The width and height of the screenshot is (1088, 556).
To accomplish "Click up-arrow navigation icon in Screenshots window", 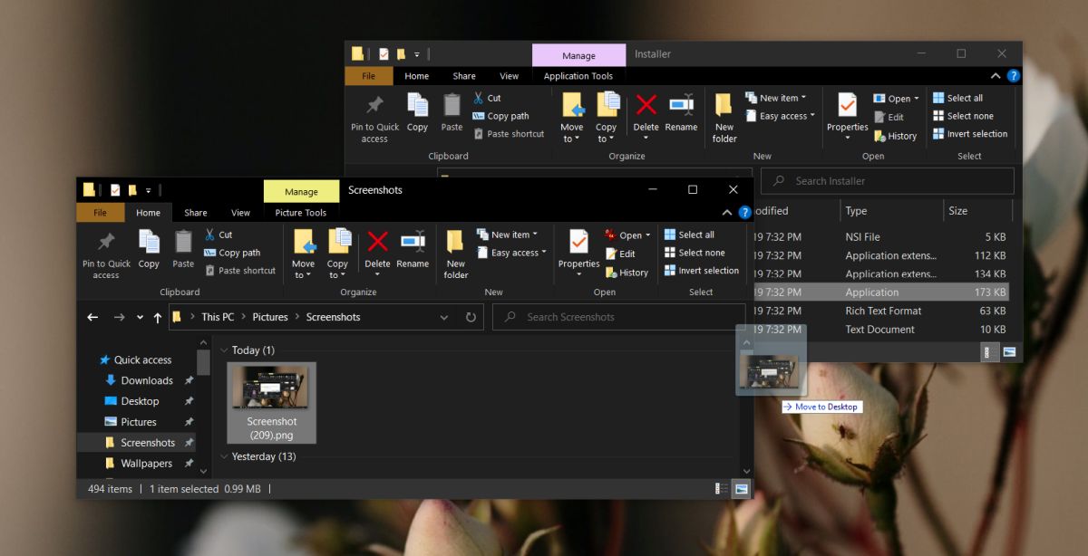I will (158, 317).
